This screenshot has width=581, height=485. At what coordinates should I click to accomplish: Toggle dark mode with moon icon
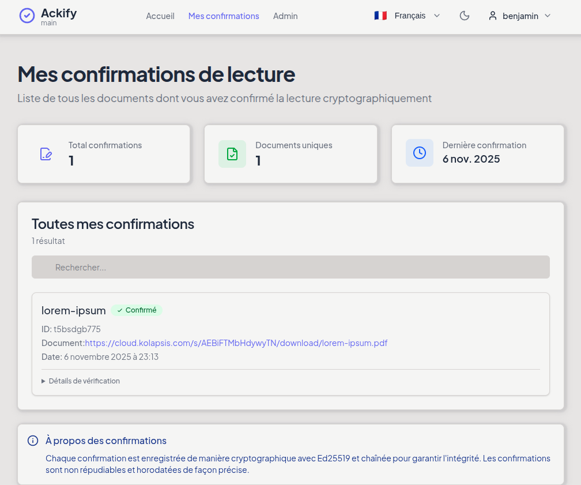click(x=465, y=16)
